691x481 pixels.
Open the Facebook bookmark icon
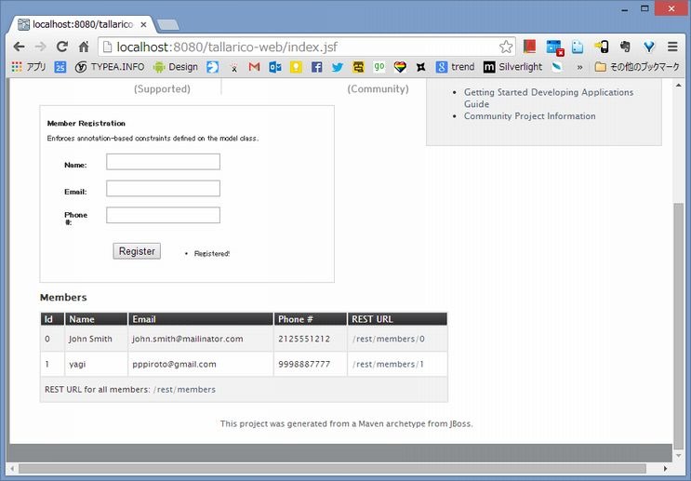tap(317, 67)
